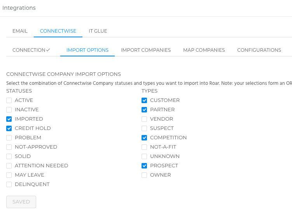Check the UNKNOWN type checkbox
This screenshot has width=292, height=214.
[x=144, y=156]
